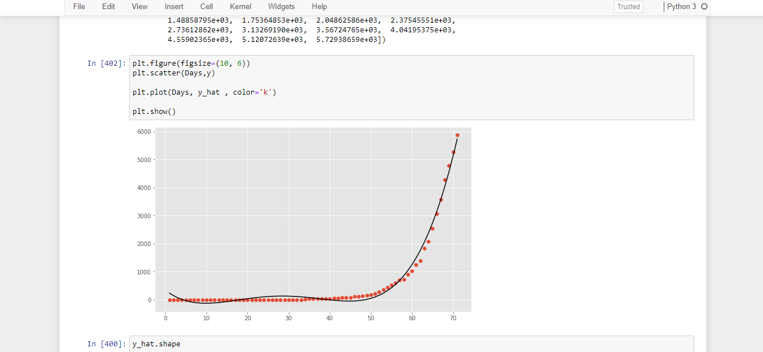Click the Python 3 kernel name
This screenshot has width=763, height=352.
pyautogui.click(x=681, y=7)
